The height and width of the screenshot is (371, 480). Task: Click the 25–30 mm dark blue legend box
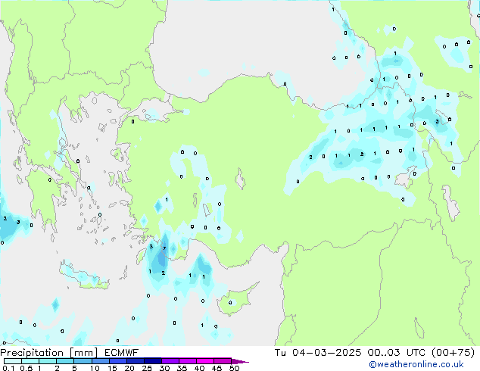click(x=153, y=361)
